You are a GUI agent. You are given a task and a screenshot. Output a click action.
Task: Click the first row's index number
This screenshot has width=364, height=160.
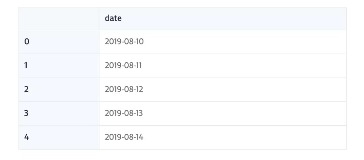click(27, 42)
